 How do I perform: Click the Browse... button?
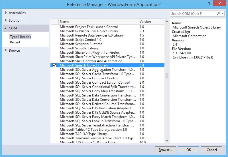[x=165, y=150]
